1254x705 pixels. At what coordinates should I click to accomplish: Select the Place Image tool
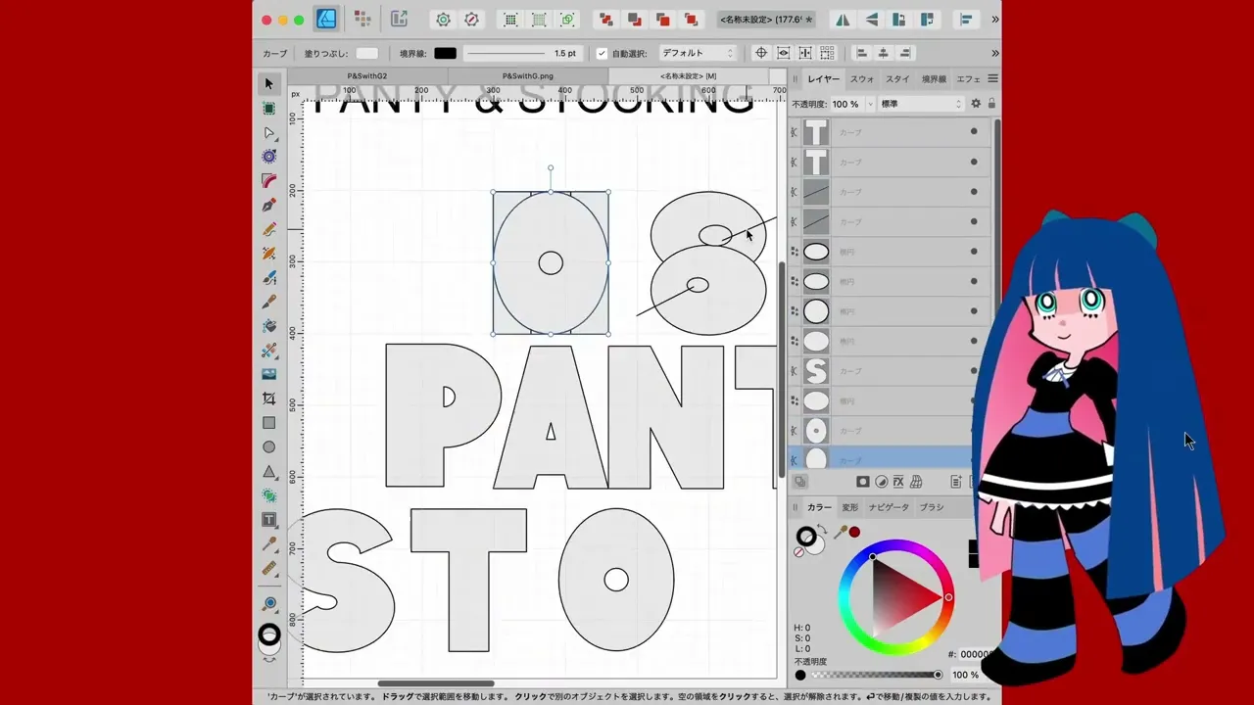(x=268, y=374)
